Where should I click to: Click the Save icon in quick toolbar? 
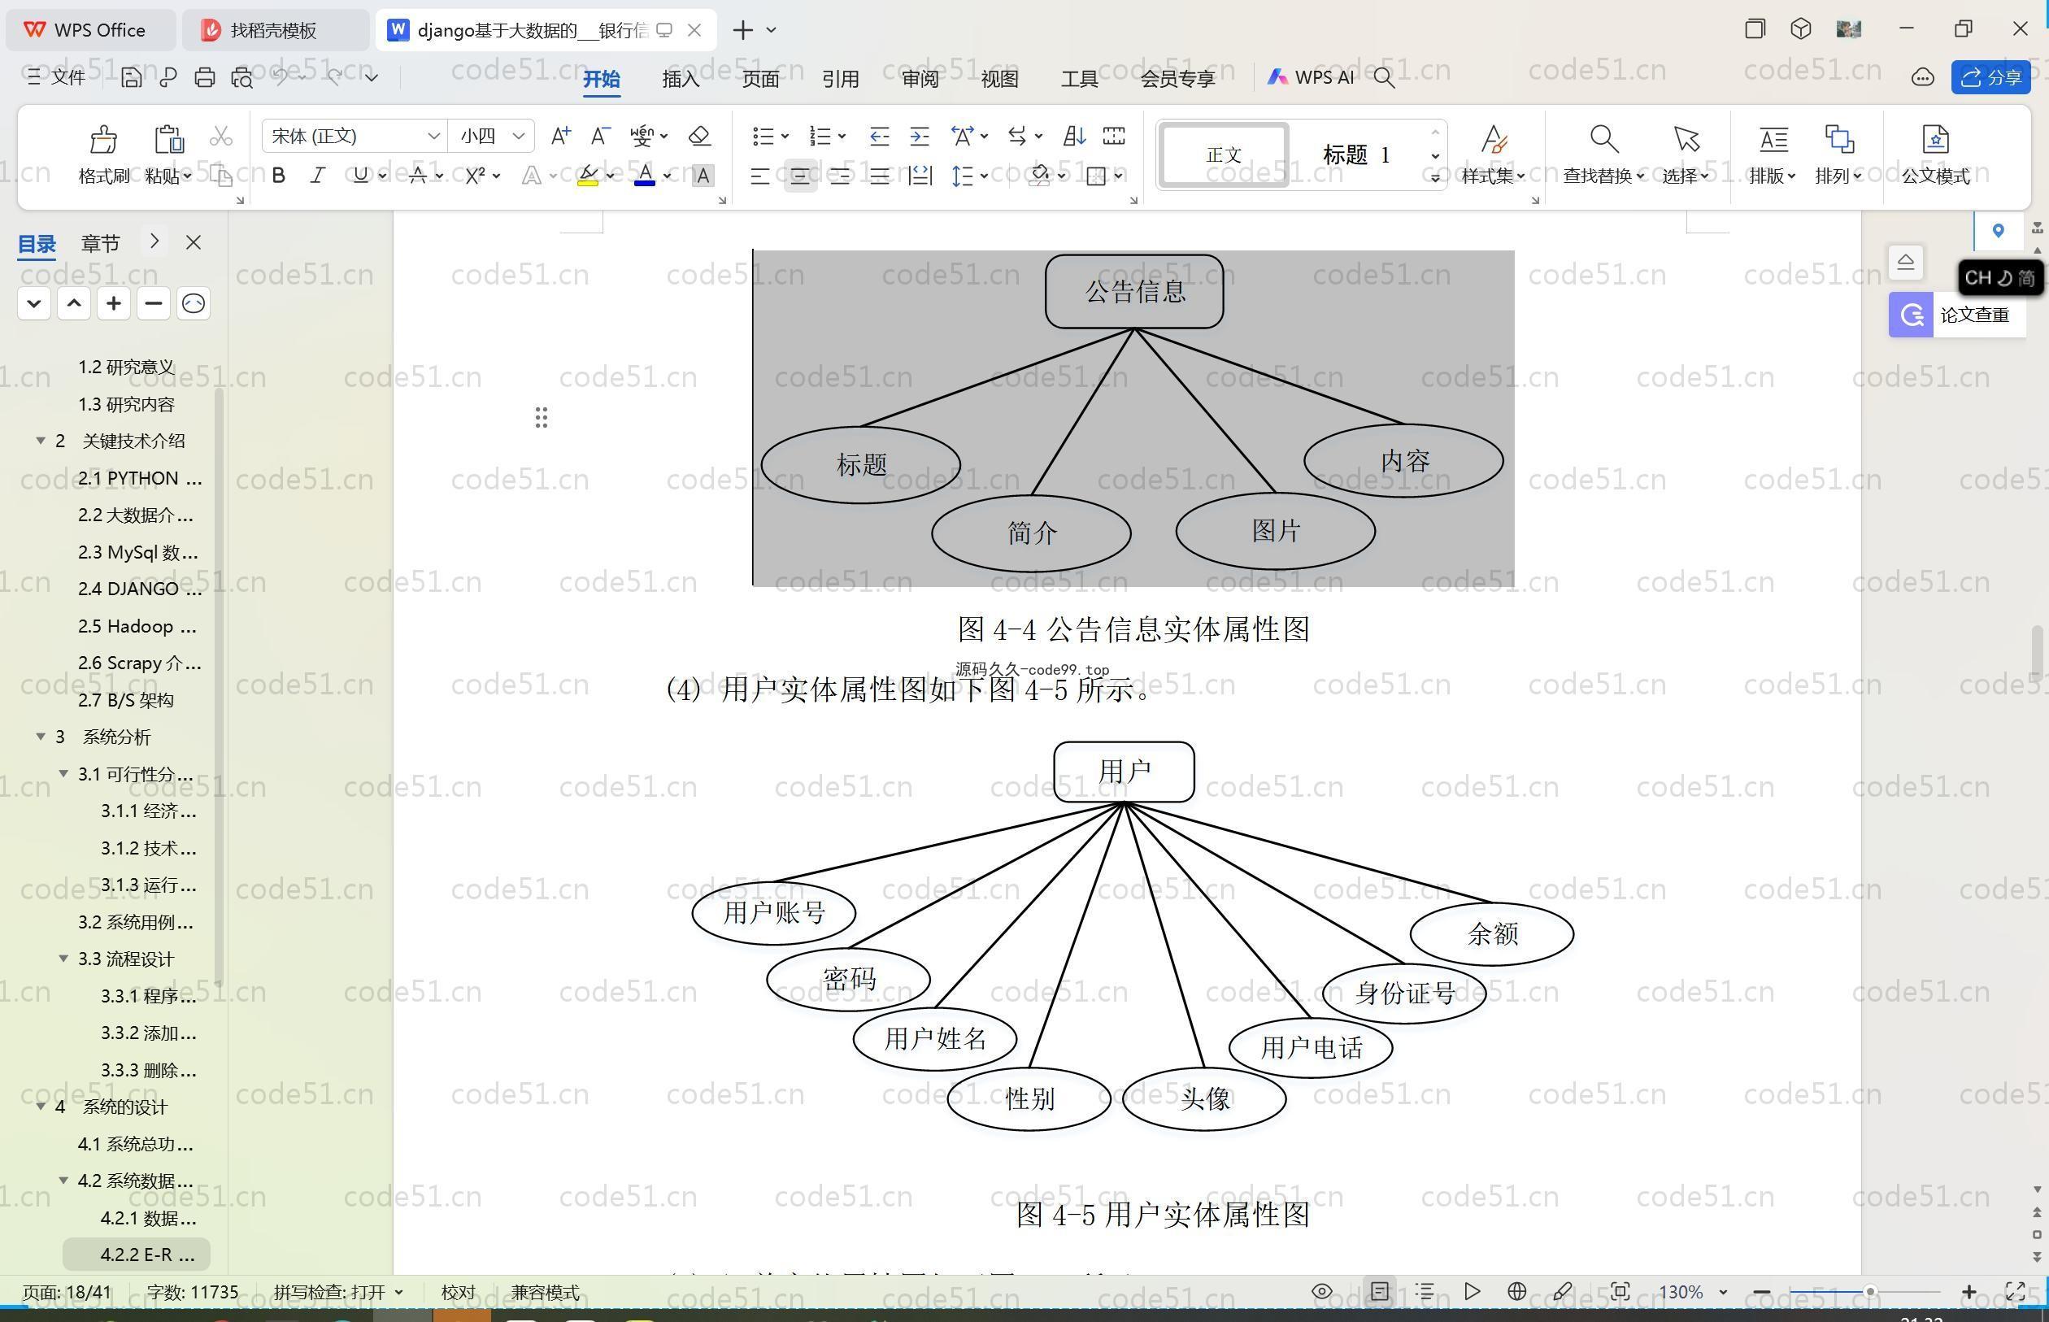[x=132, y=77]
